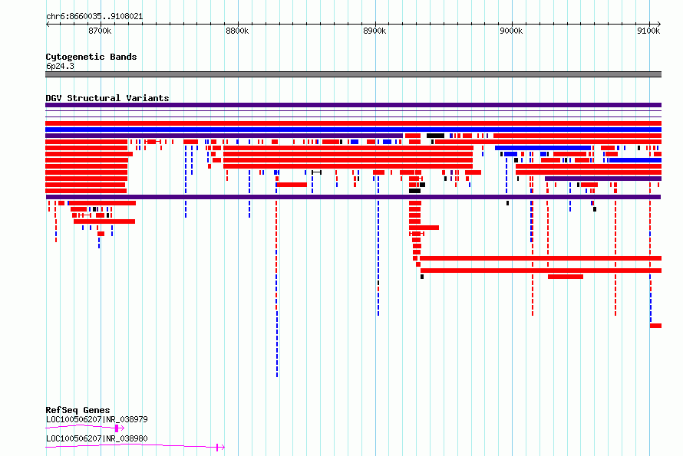Click the wide black variant block near 8950k
The height and width of the screenshot is (456, 683).
coord(435,136)
